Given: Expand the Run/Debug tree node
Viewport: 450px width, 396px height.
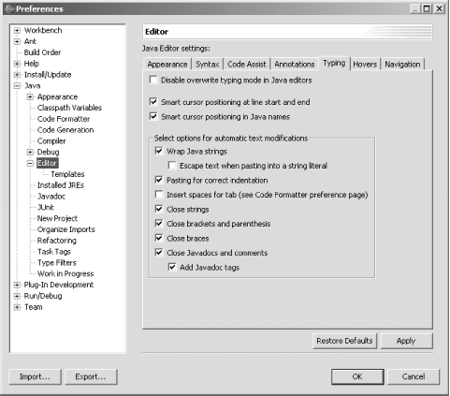Looking at the screenshot, I should (x=17, y=296).
